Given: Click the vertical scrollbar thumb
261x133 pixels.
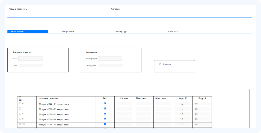Looking at the screenshot, I should pos(249,109).
